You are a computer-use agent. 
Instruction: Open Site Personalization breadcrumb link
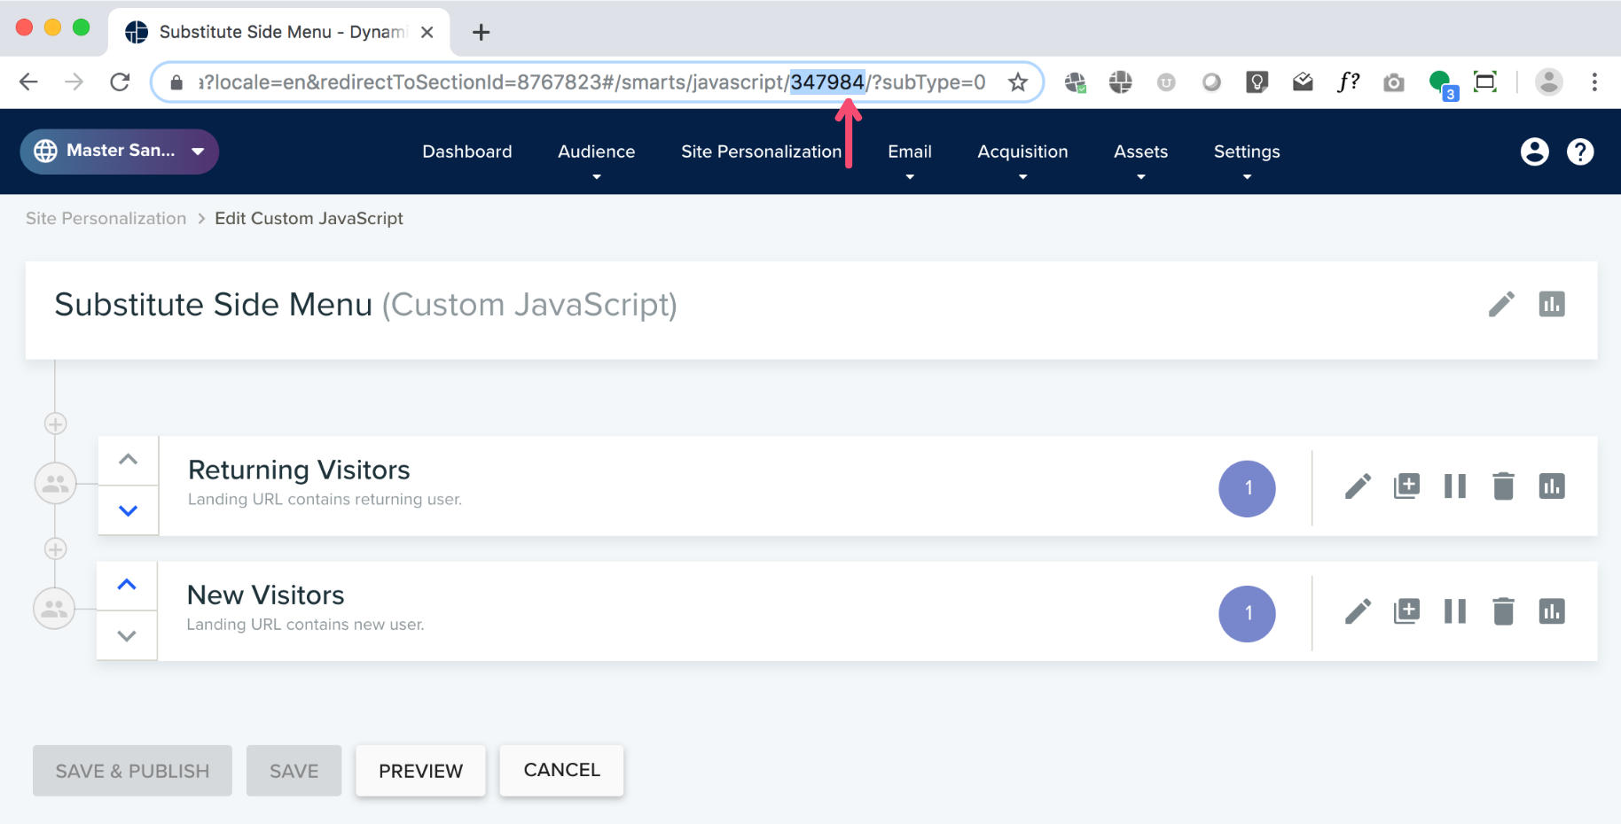point(106,218)
